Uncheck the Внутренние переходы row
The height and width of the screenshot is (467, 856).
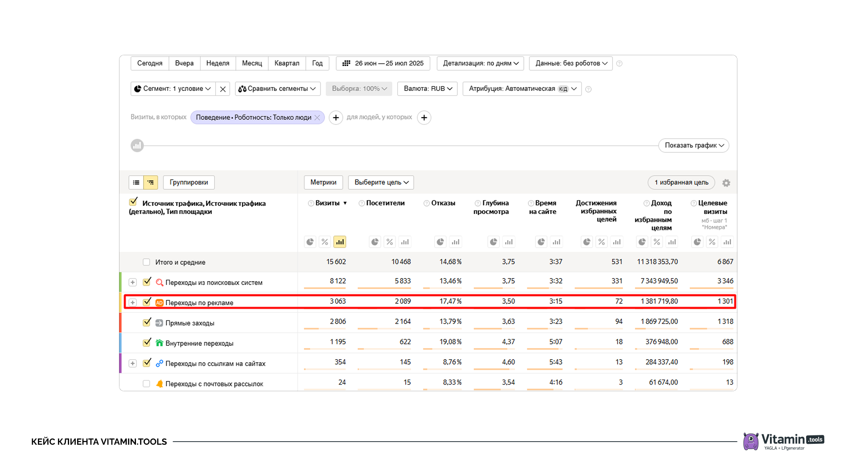pos(146,343)
